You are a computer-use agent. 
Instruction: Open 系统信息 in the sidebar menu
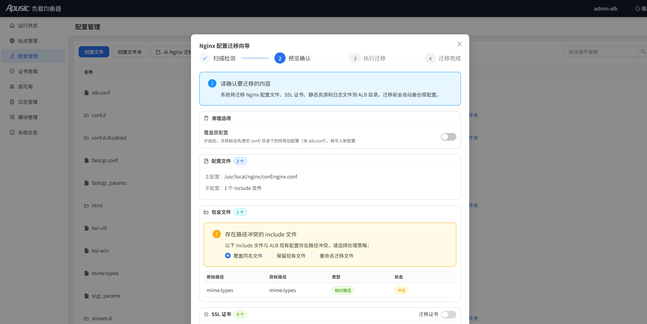click(x=33, y=132)
